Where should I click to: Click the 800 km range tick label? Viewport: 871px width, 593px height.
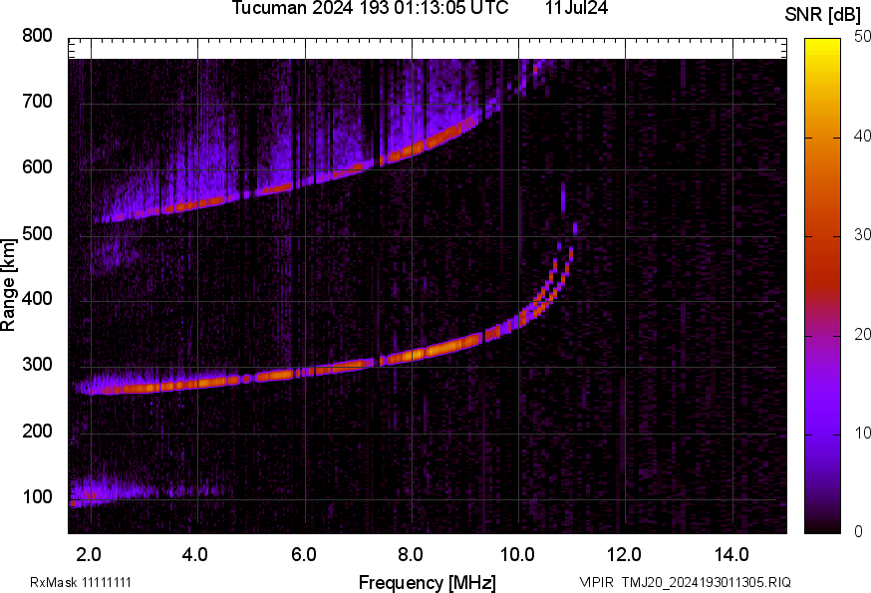[37, 36]
